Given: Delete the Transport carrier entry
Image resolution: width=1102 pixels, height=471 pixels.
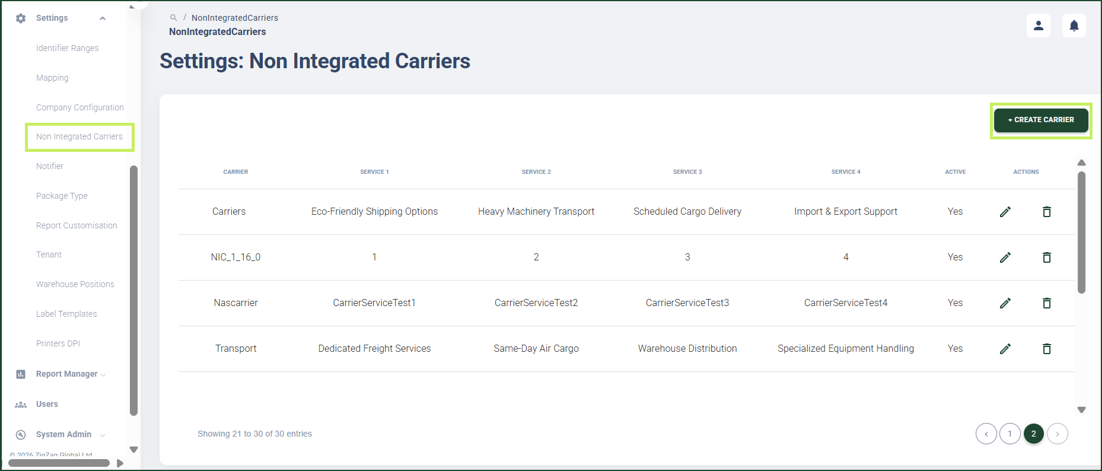Looking at the screenshot, I should [x=1047, y=349].
